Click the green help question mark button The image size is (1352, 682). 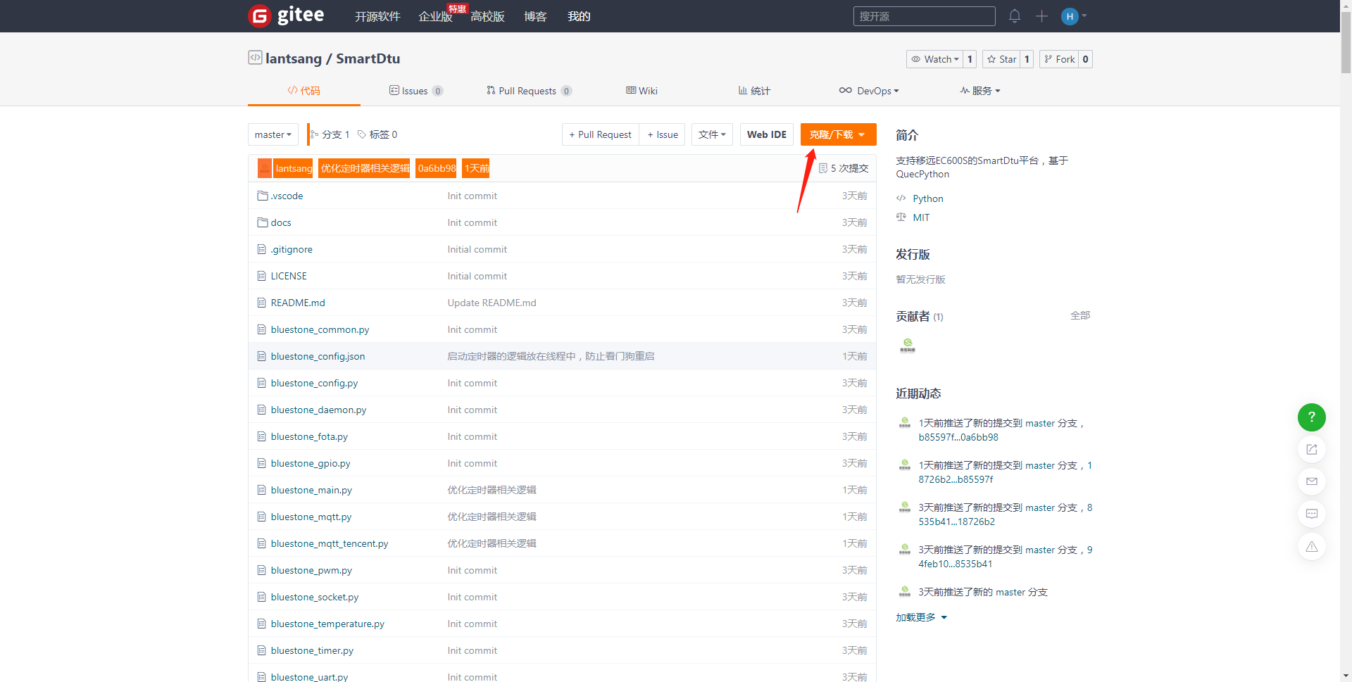[x=1311, y=417]
